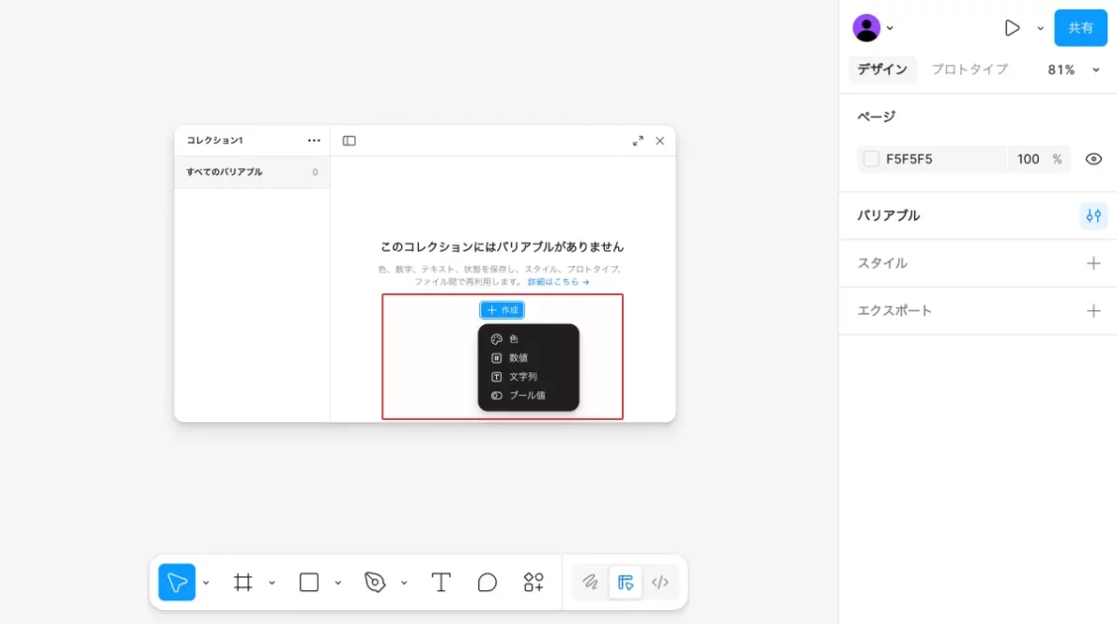Select the Frame tool

243,582
